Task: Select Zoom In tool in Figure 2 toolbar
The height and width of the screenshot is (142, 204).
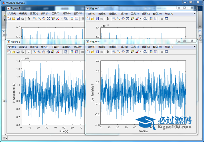Action: pyautogui.click(x=114, y=19)
